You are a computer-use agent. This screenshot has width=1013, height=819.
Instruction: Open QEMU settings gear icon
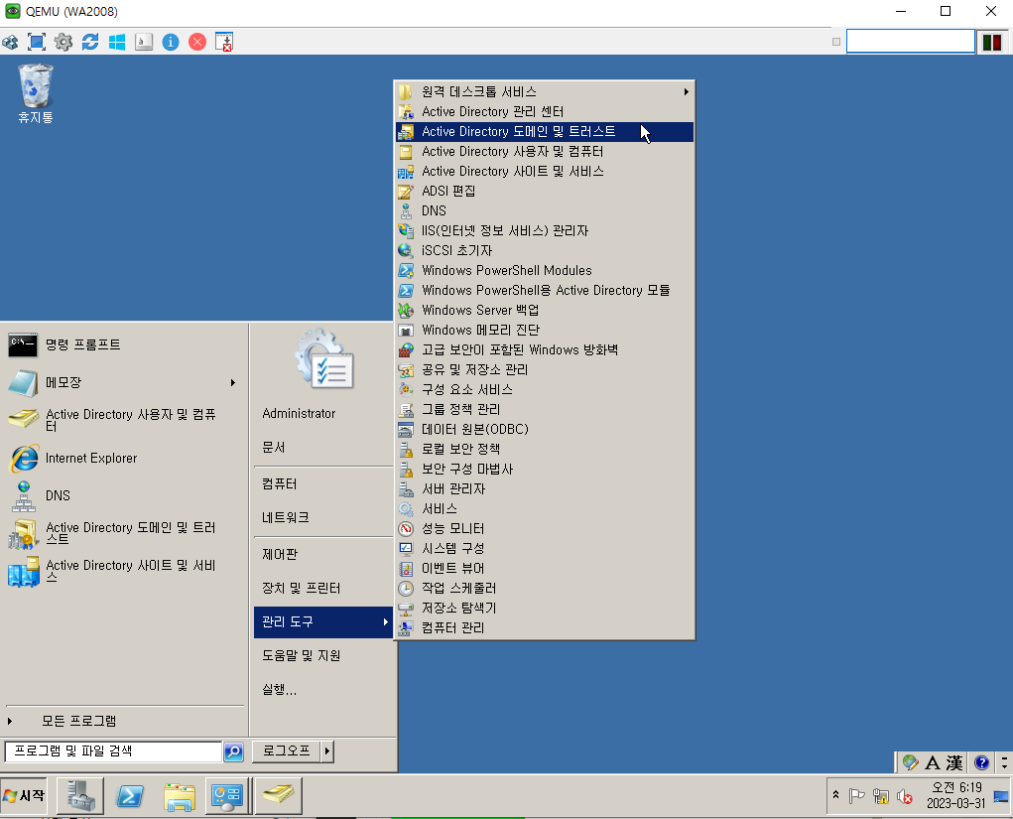point(63,42)
